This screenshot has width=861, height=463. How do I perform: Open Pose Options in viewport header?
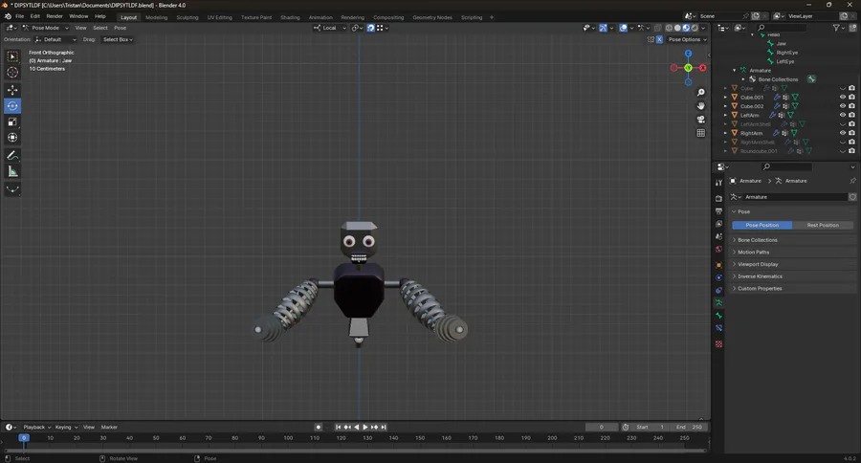(685, 39)
